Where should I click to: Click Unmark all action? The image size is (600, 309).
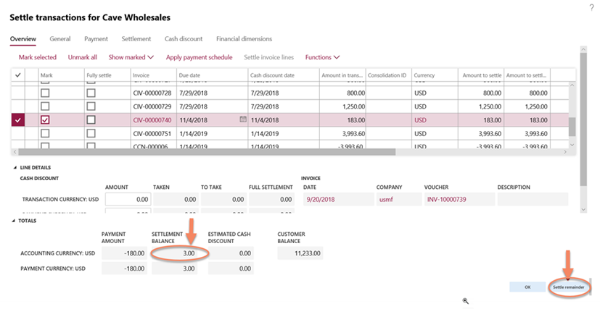pos(82,57)
